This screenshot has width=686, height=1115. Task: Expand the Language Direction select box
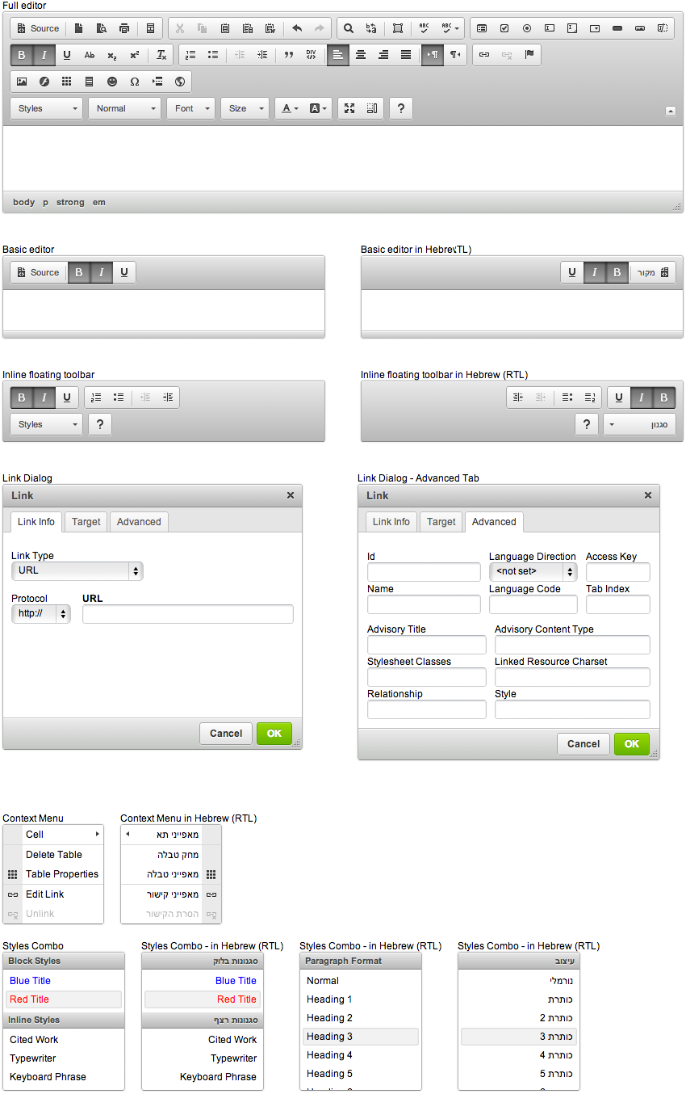(x=533, y=572)
